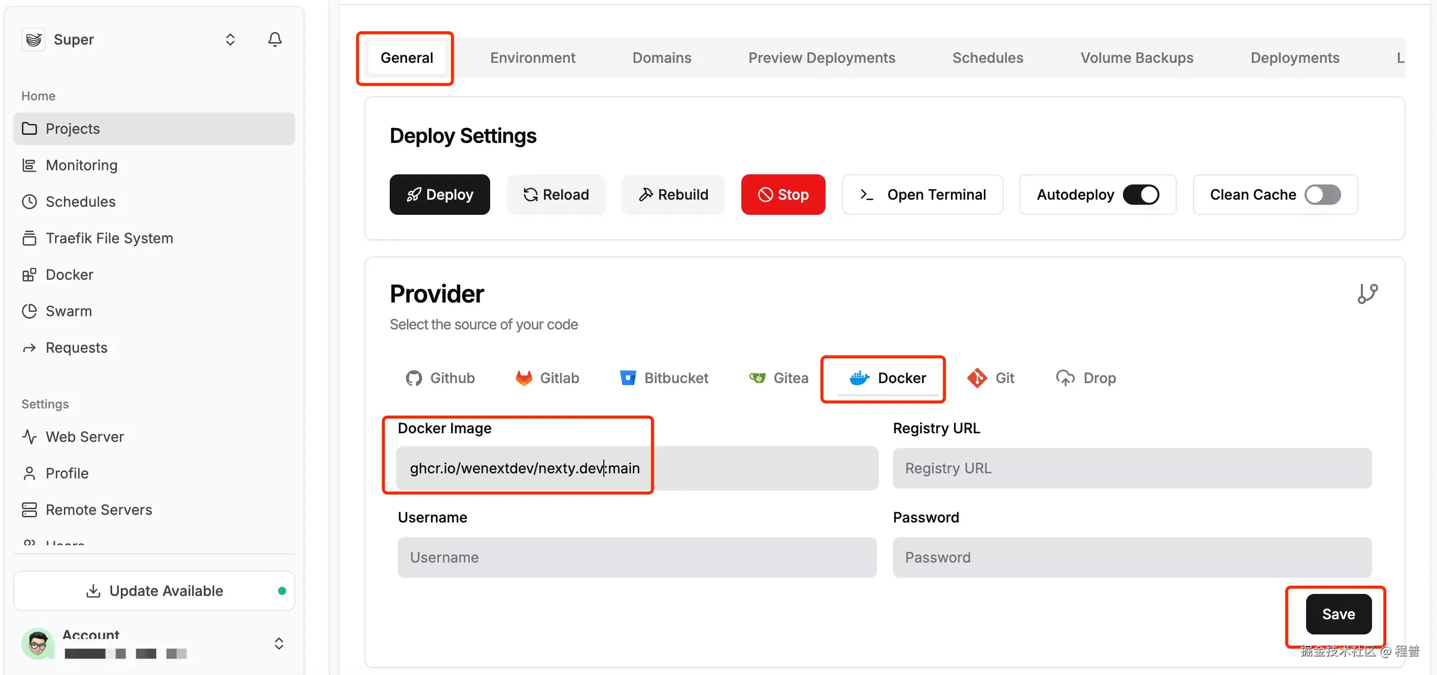Toggle Autodeploy off
The width and height of the screenshot is (1437, 675).
click(1142, 195)
